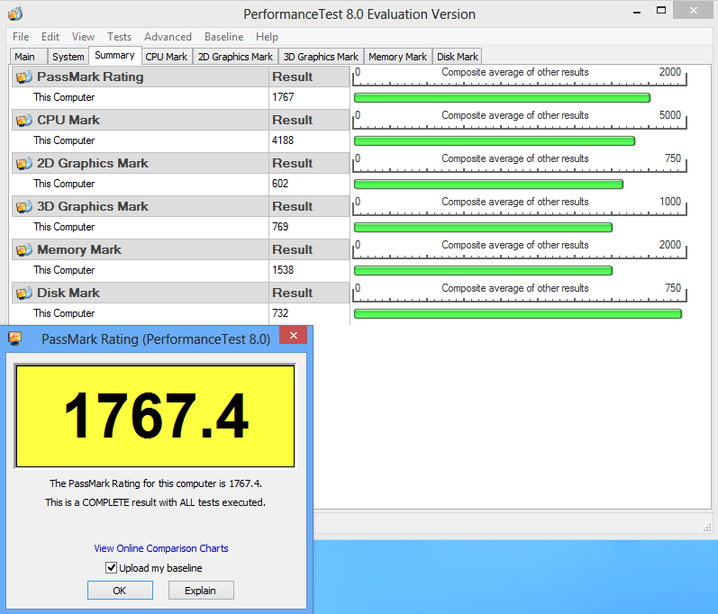Click the Disk Mark green result bar
This screenshot has width=718, height=614.
point(518,314)
